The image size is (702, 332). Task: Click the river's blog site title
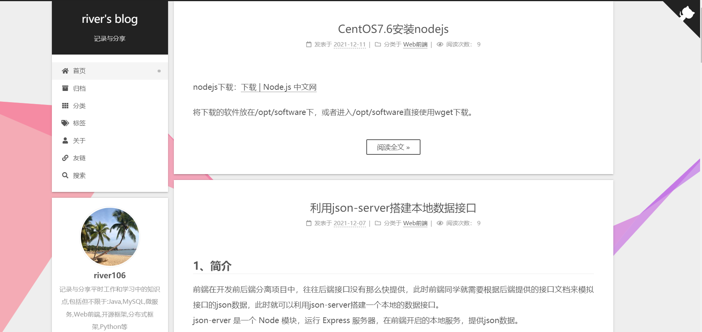tap(110, 19)
